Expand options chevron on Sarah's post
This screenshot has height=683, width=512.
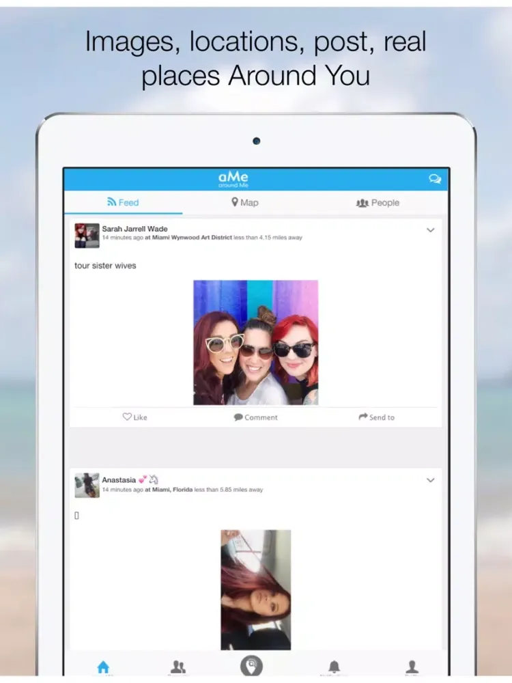point(431,230)
